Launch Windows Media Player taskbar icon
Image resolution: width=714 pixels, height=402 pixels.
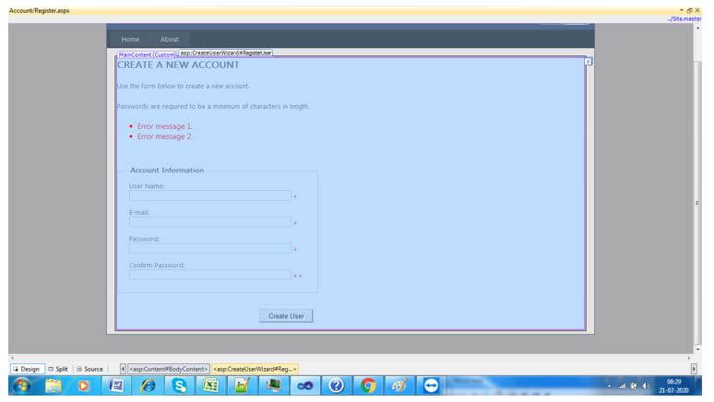[83, 386]
